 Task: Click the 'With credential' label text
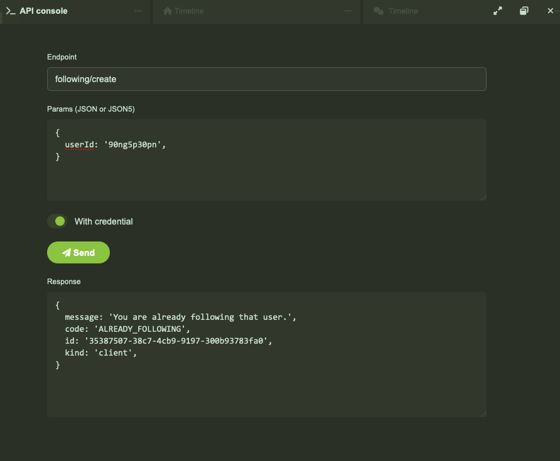(x=104, y=221)
